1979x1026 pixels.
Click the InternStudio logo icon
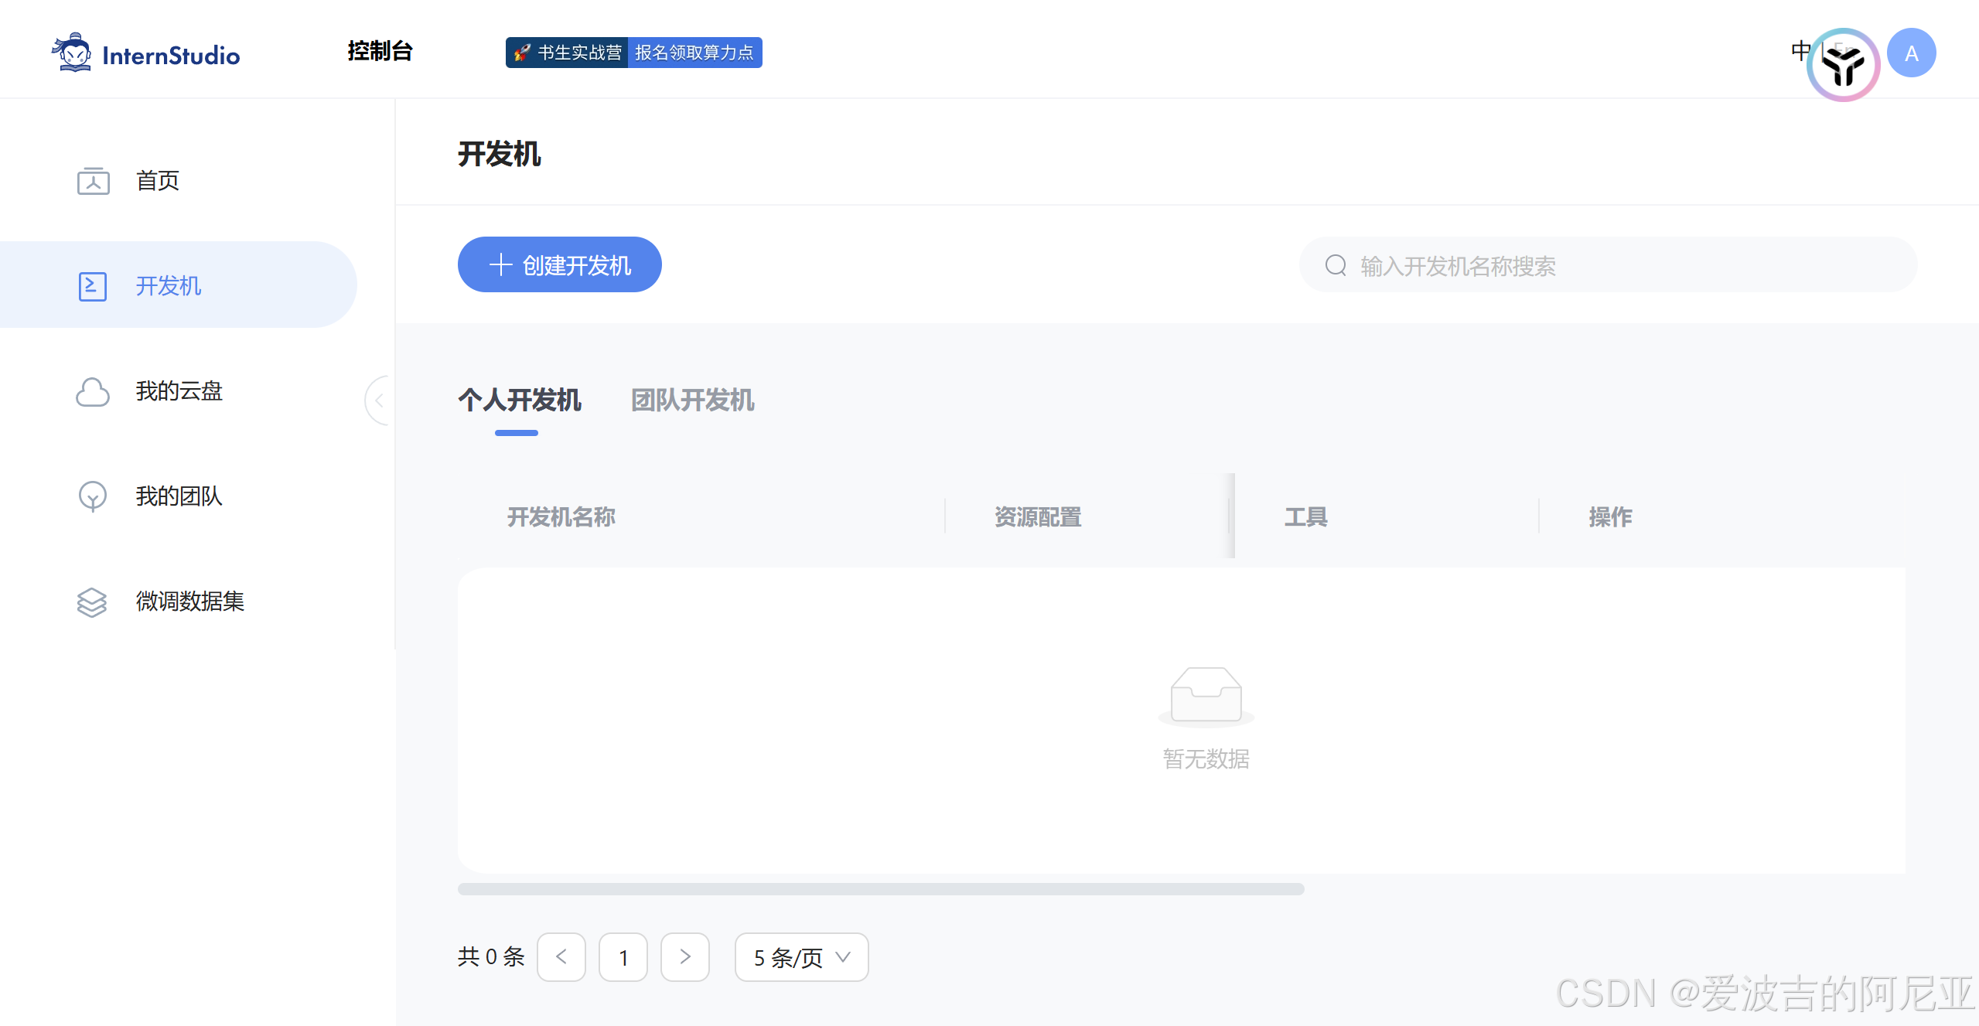(73, 53)
